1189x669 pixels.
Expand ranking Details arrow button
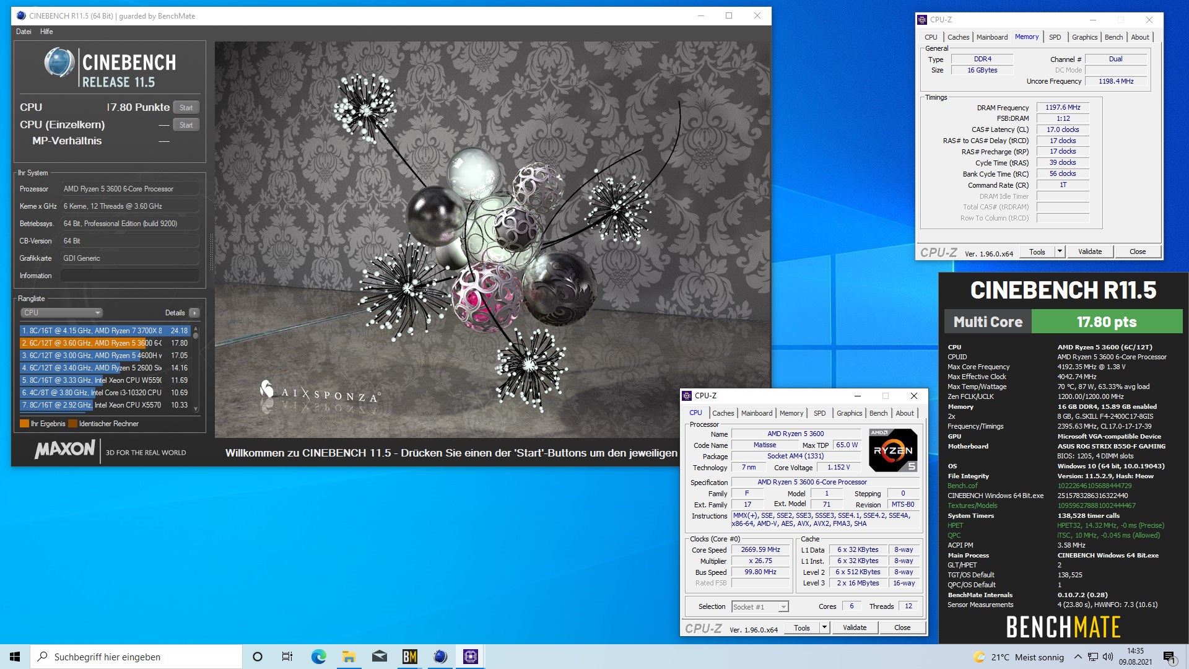(x=194, y=313)
